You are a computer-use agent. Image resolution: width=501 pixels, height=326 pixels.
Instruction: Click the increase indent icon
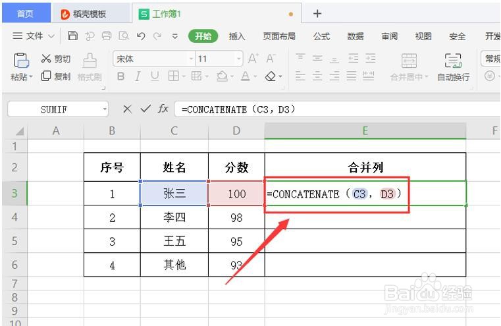(370, 58)
